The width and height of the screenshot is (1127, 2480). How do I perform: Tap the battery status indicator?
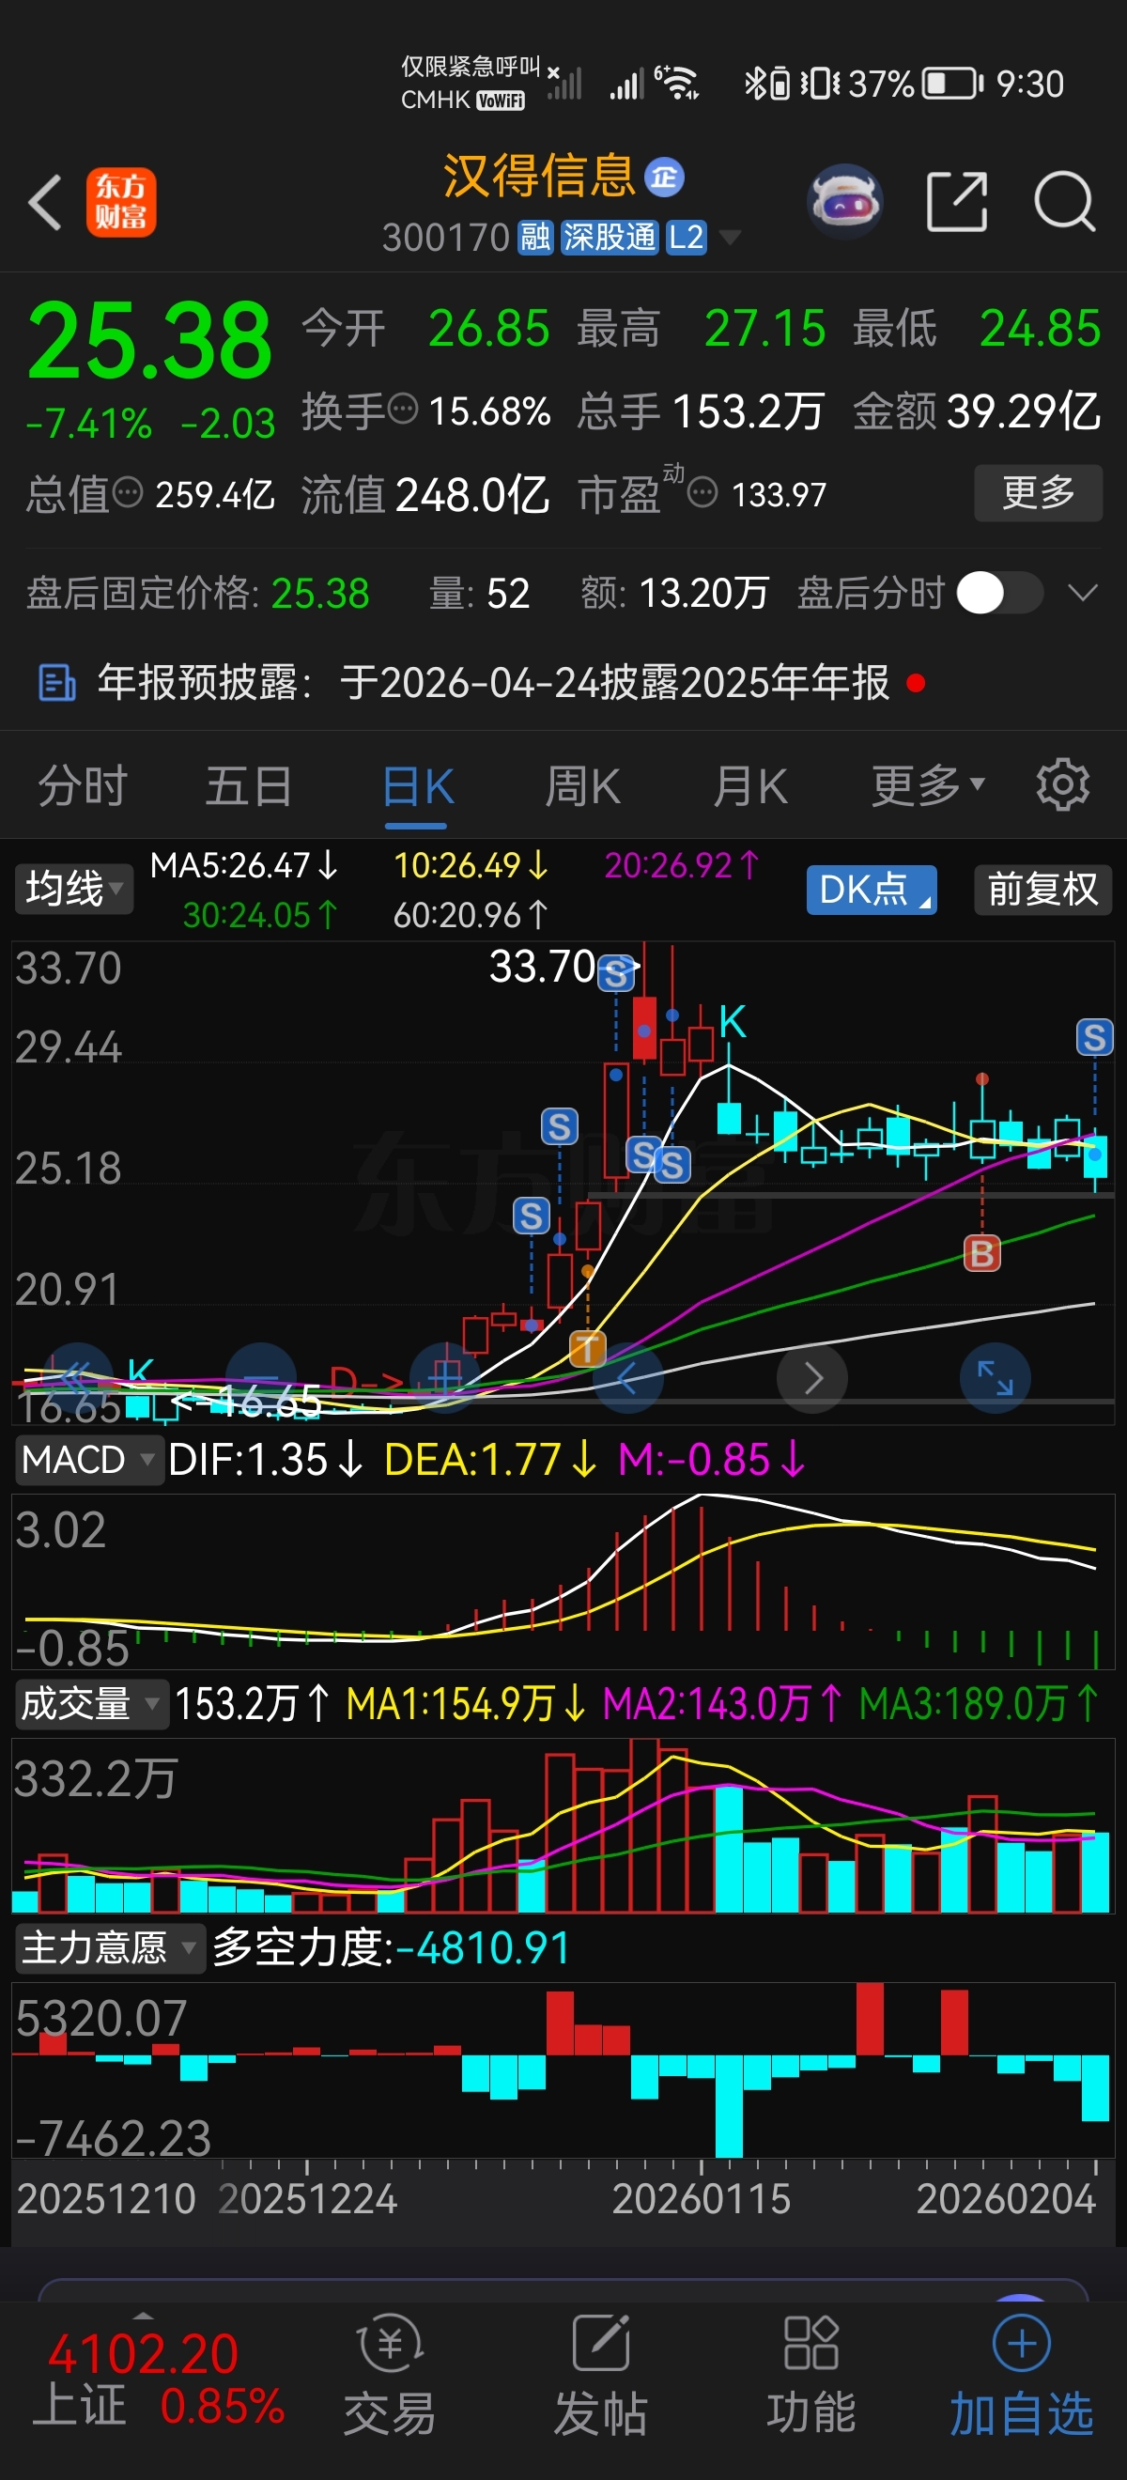coord(953,84)
